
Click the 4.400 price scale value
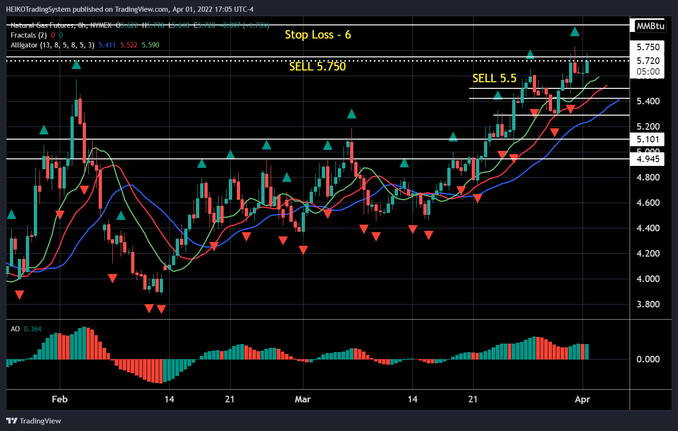648,228
